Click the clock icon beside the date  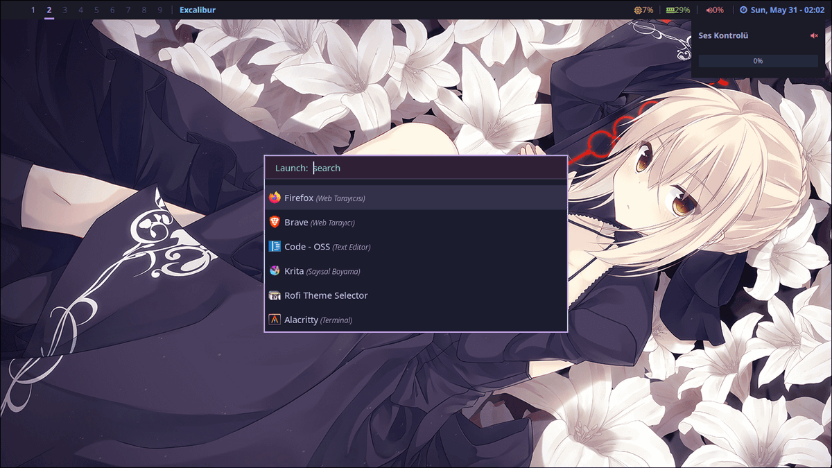coord(744,10)
